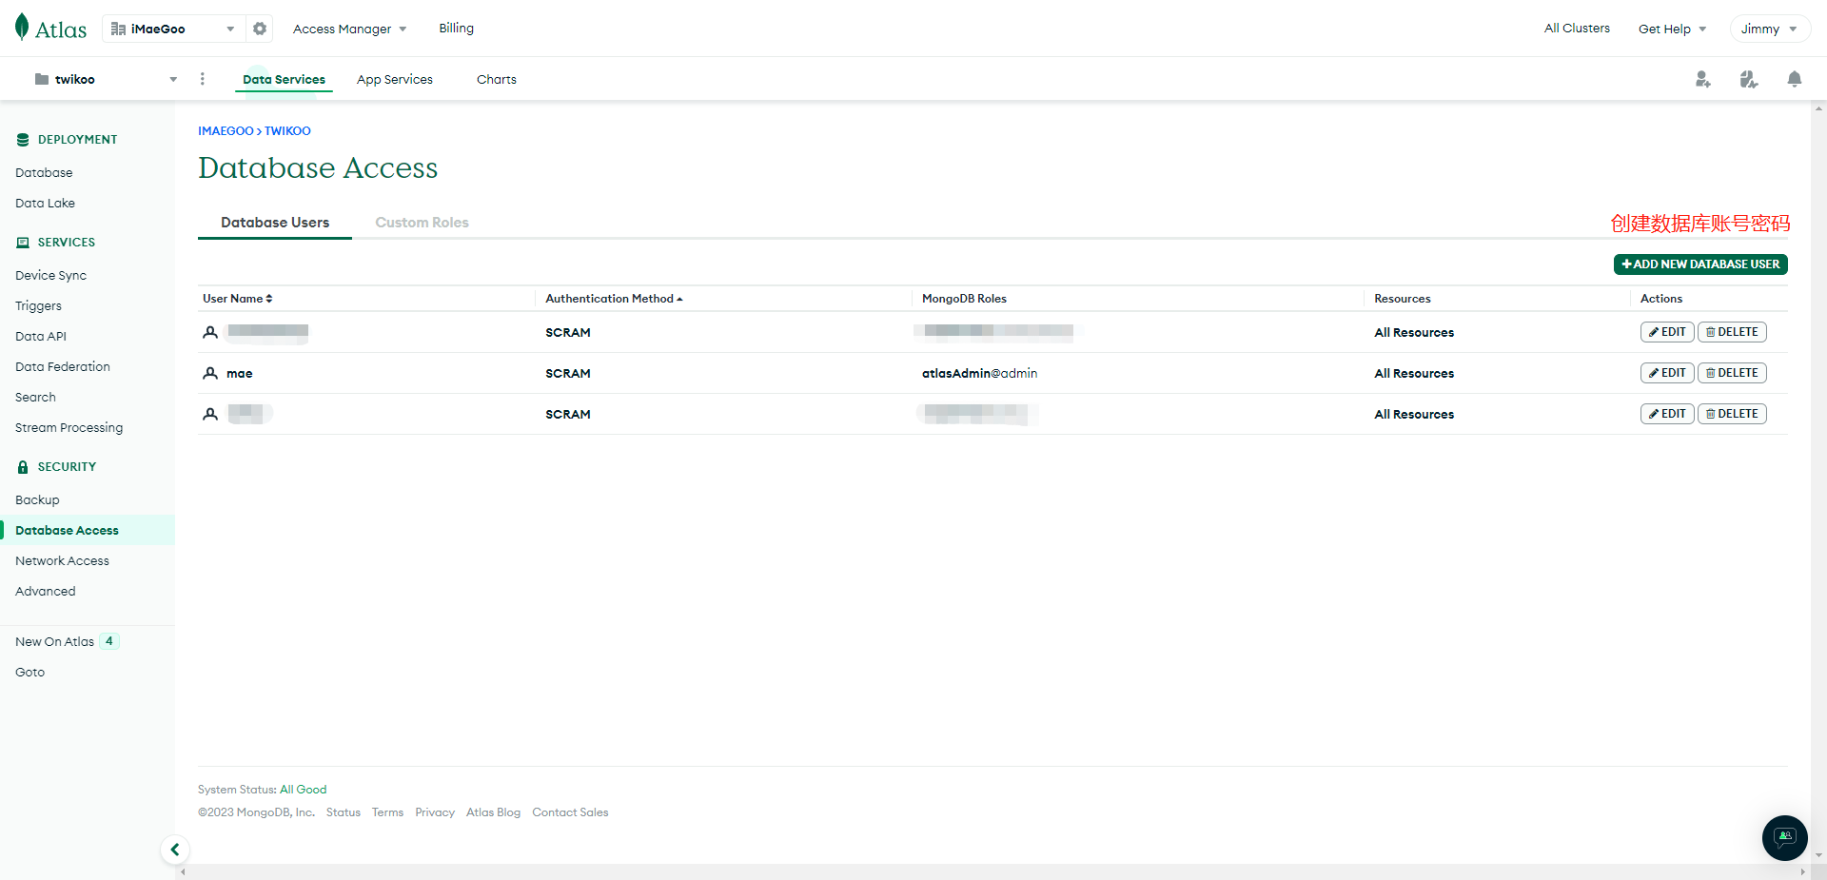Viewport: 1827px width, 880px height.
Task: Open the Access Manager dropdown
Action: 349,29
